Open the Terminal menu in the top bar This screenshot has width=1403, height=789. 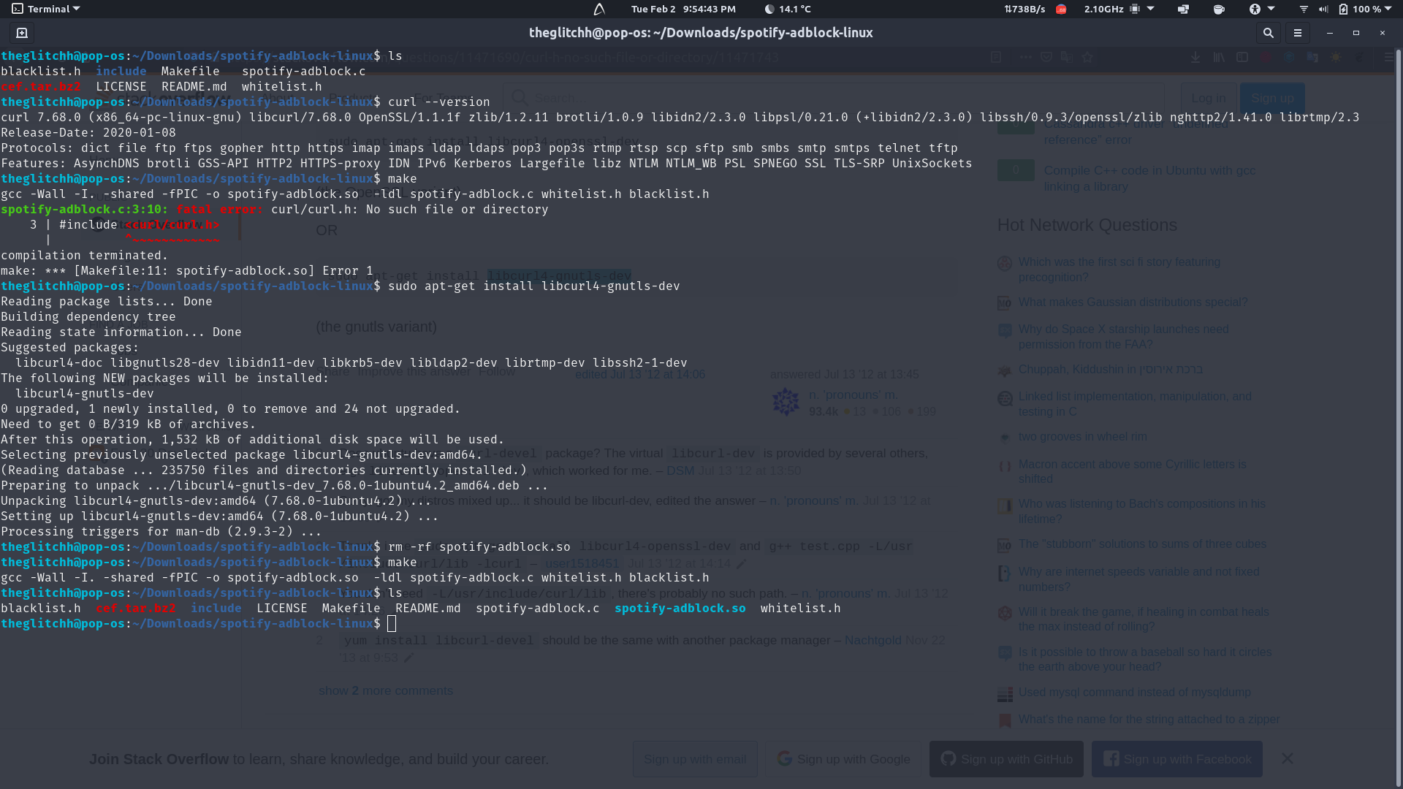(x=45, y=9)
